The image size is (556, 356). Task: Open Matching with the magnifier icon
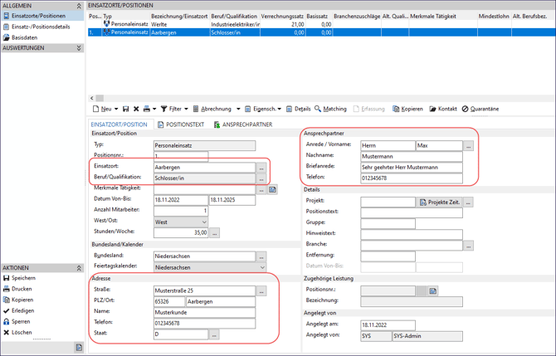(330, 109)
